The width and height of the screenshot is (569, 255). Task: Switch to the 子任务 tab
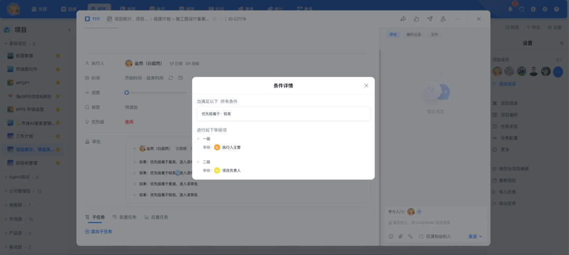[x=95, y=217]
